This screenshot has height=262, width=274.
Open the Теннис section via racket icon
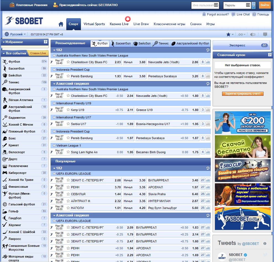click(5, 82)
